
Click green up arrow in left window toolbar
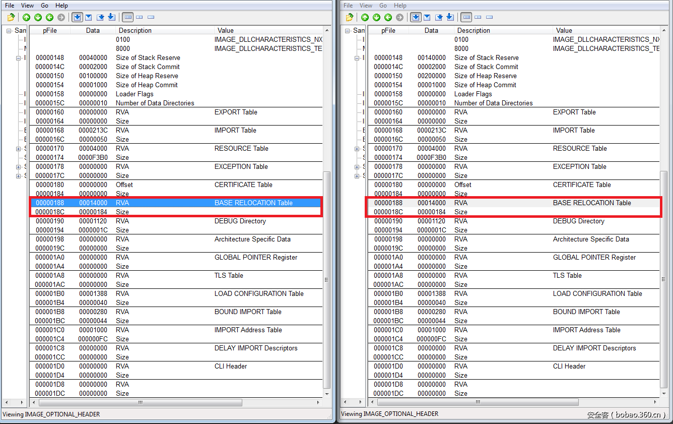(26, 18)
